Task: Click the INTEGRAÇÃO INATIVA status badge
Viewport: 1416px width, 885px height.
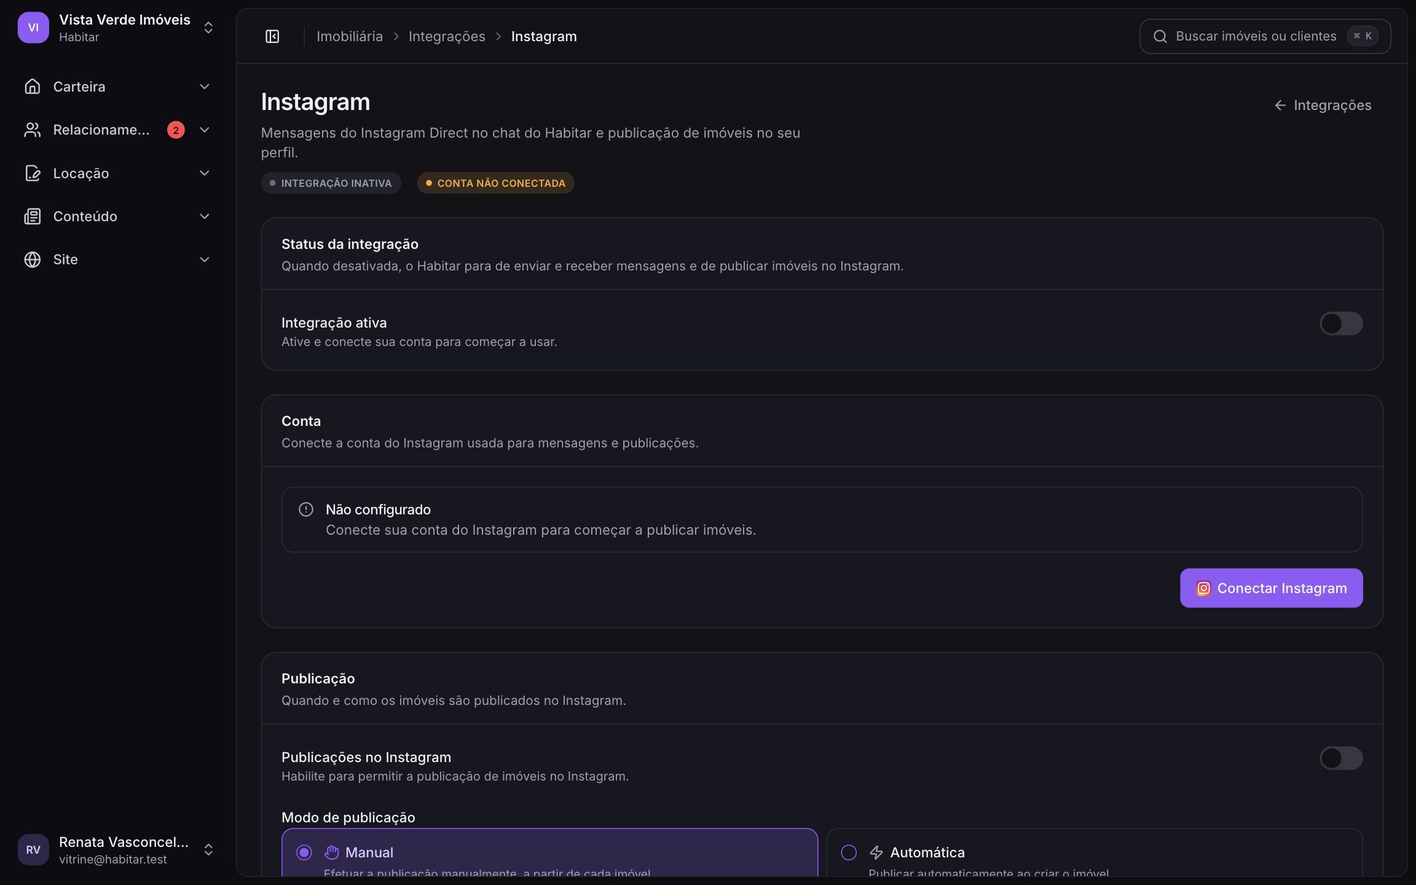Action: point(331,183)
